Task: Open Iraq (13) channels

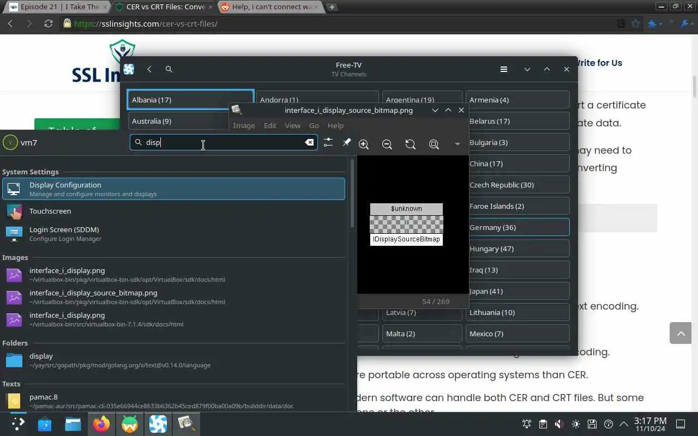Action: pos(518,270)
